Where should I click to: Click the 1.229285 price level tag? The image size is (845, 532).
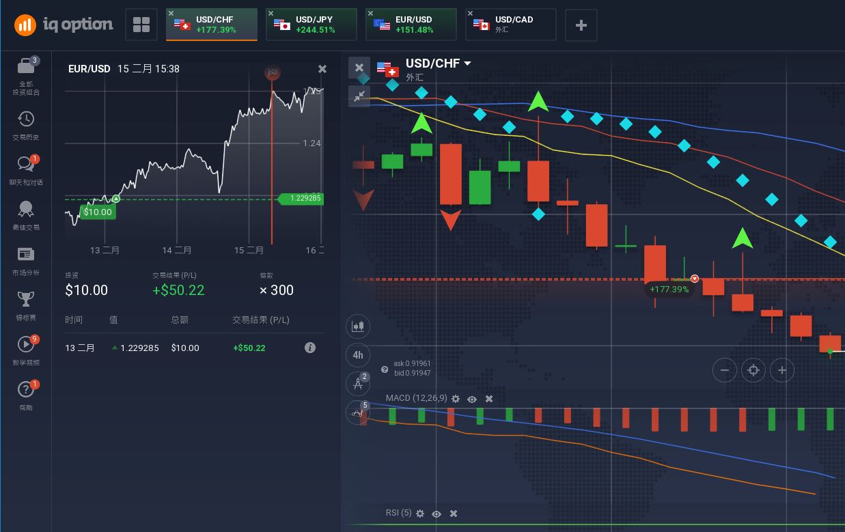(x=301, y=199)
